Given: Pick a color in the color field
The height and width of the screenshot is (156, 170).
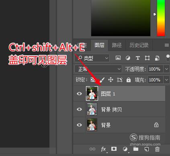Looking at the screenshot, I should point(121,18).
